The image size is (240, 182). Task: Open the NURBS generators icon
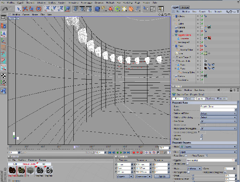[110, 9]
